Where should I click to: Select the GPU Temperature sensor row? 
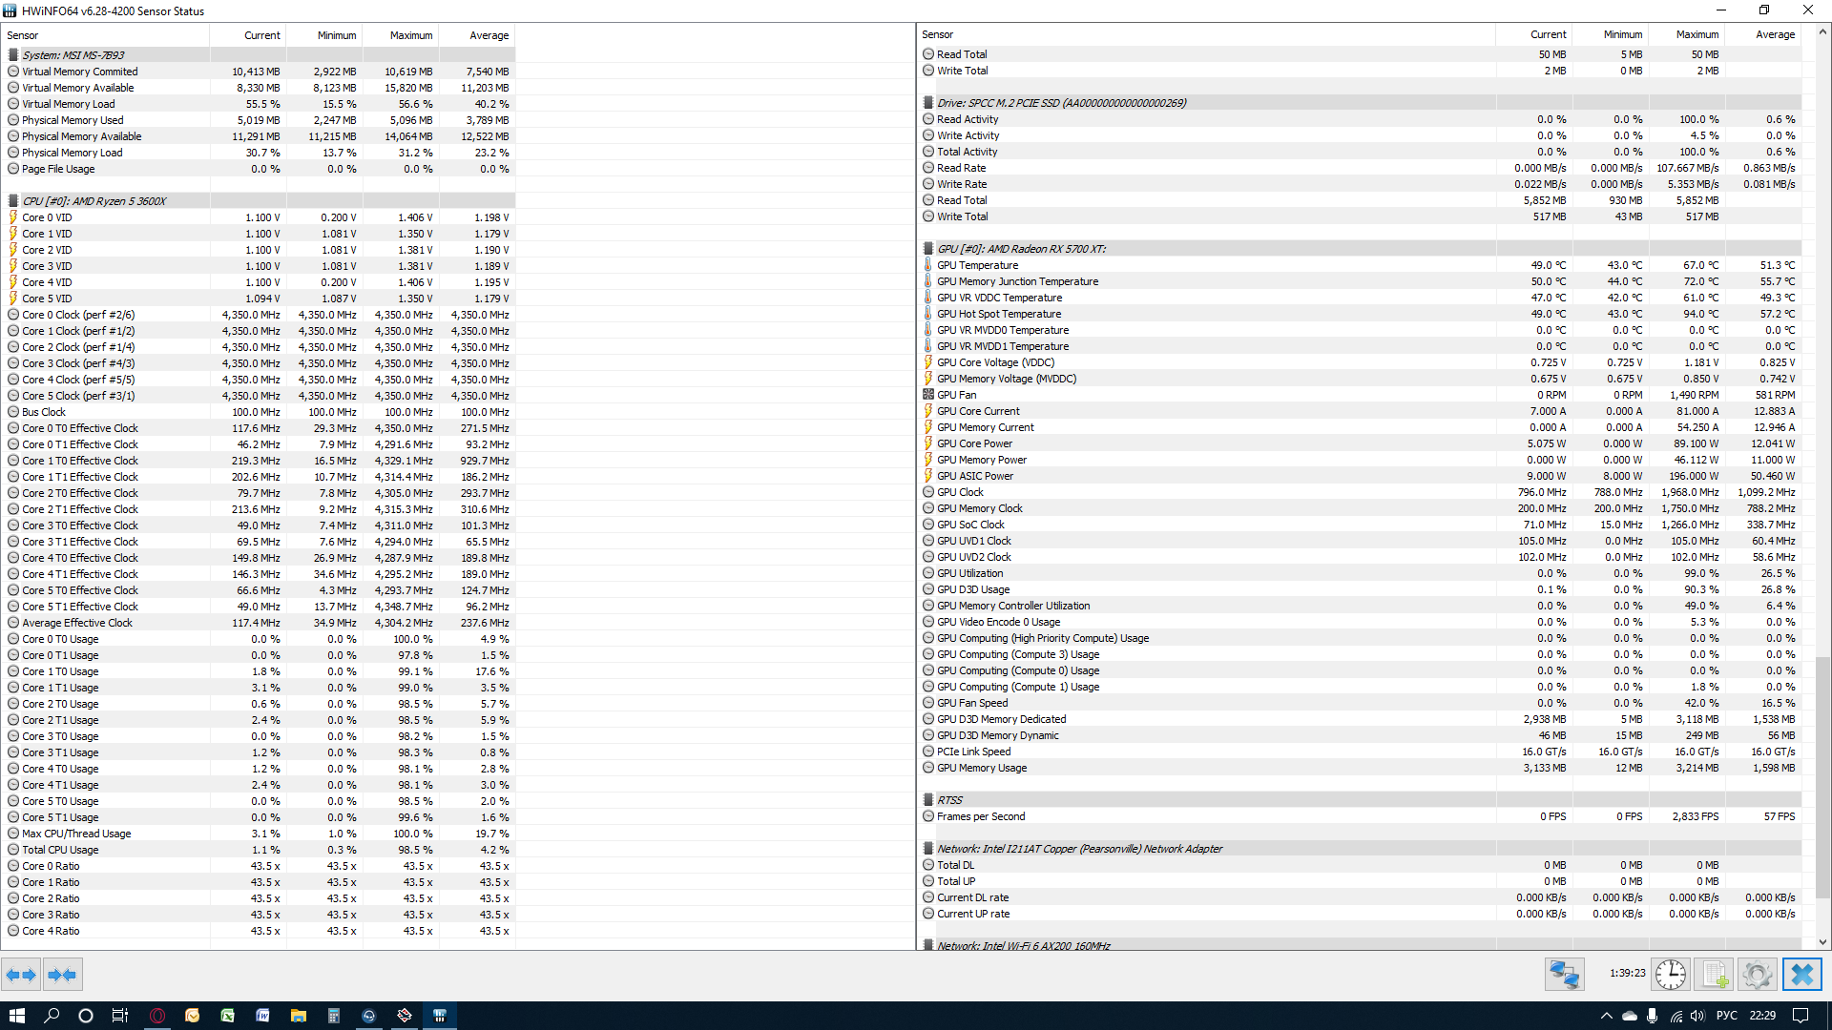[977, 265]
